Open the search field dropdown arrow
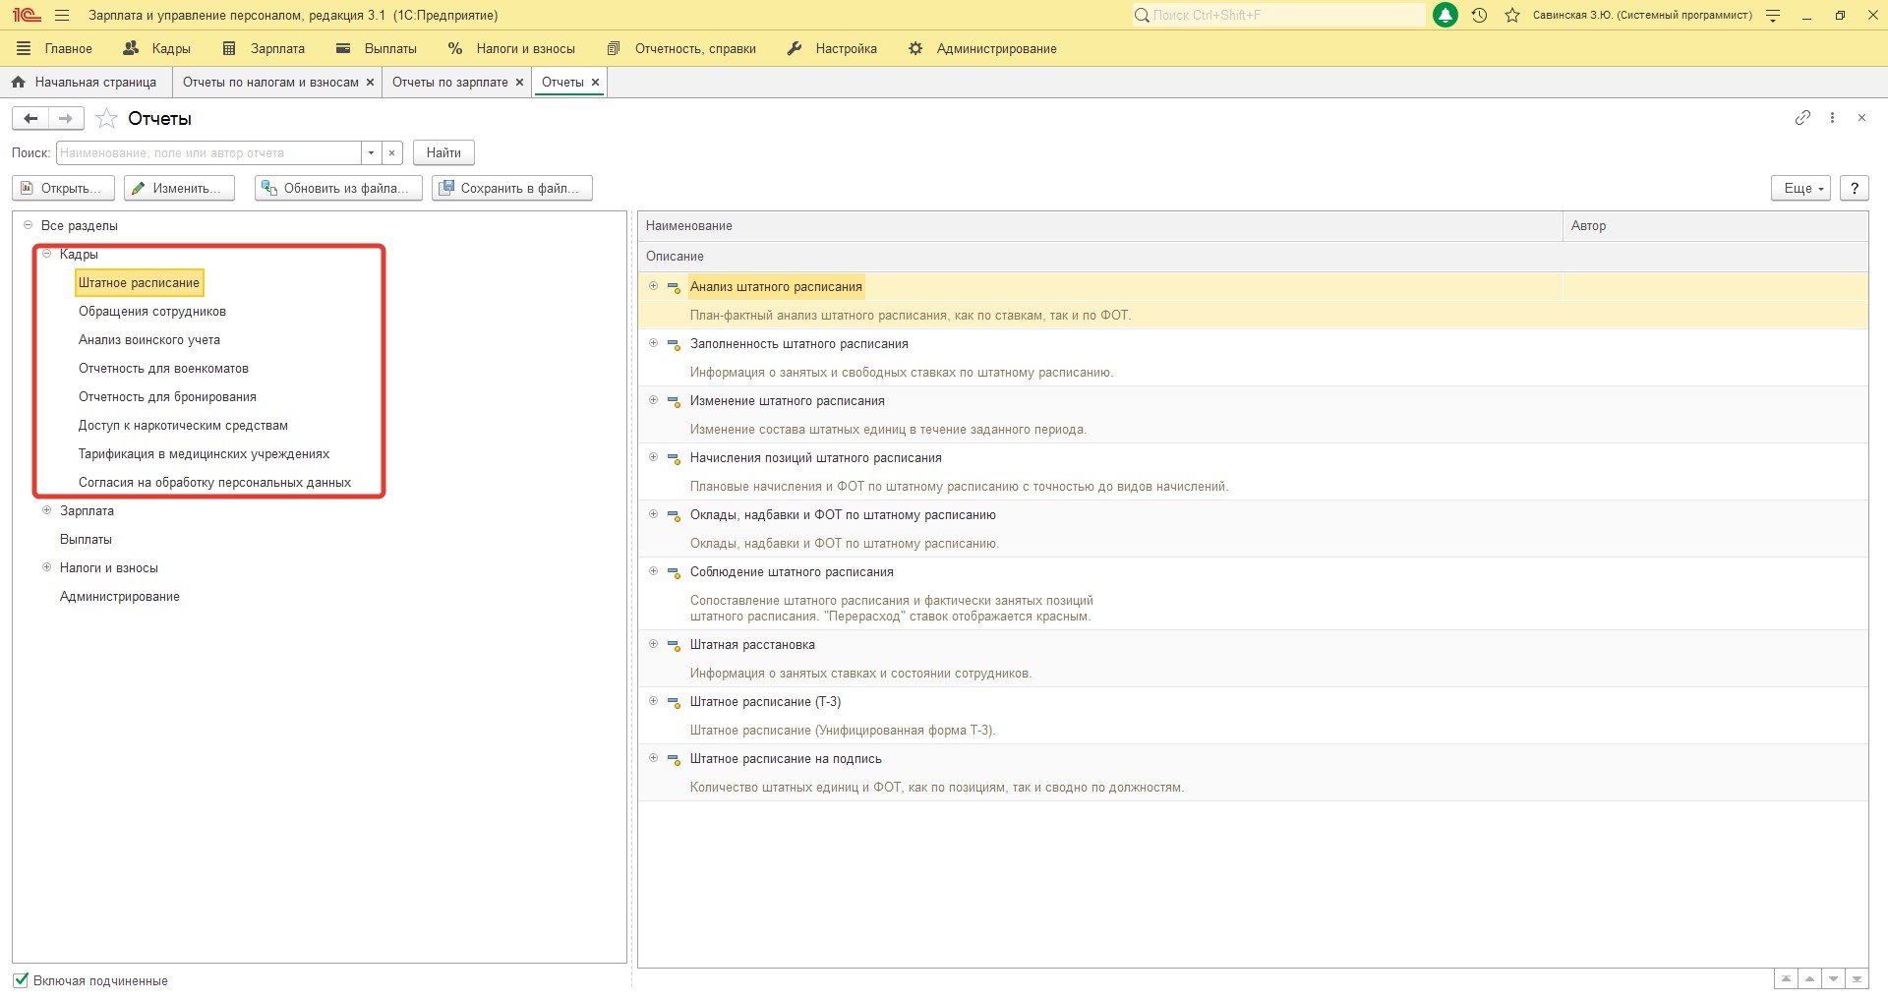This screenshot has width=1888, height=1001. coord(371,152)
